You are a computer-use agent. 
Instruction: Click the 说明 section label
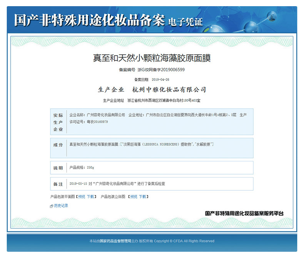click(x=58, y=168)
